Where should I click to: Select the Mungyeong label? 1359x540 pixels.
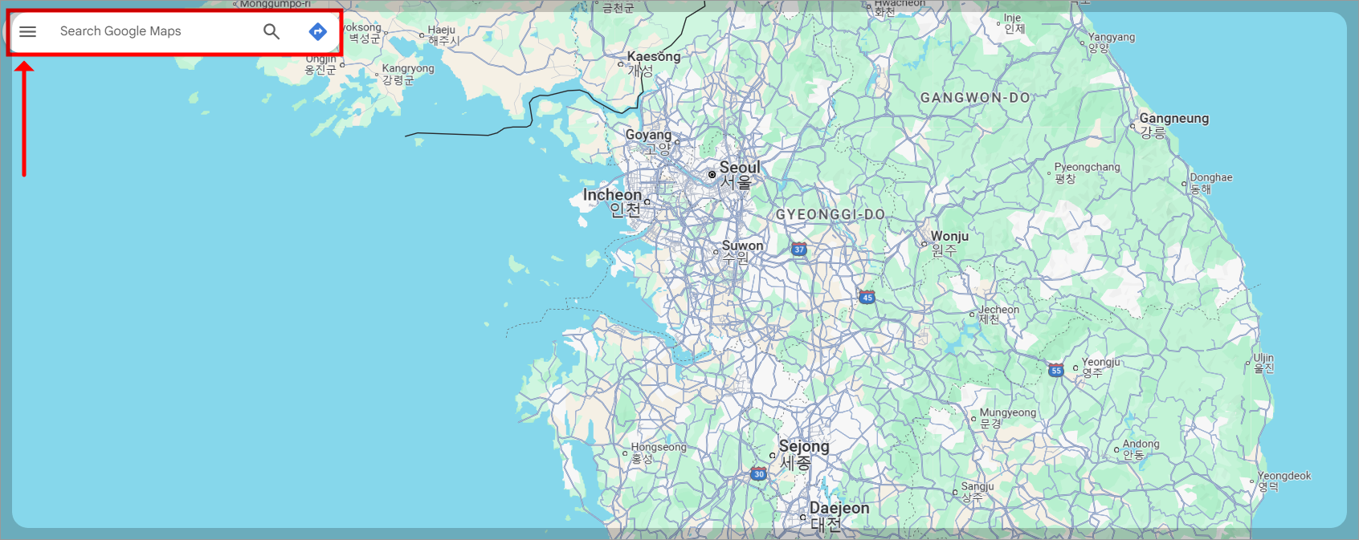pyautogui.click(x=1007, y=418)
